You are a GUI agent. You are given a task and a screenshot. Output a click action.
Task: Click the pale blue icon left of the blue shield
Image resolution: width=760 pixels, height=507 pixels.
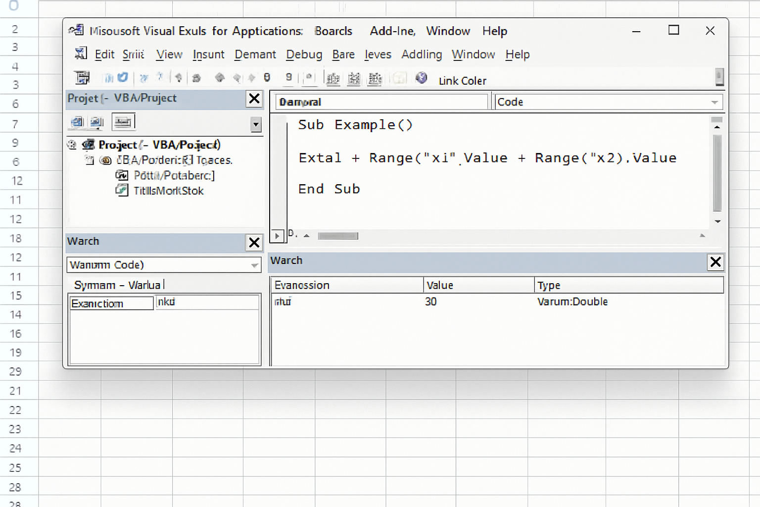point(108,78)
